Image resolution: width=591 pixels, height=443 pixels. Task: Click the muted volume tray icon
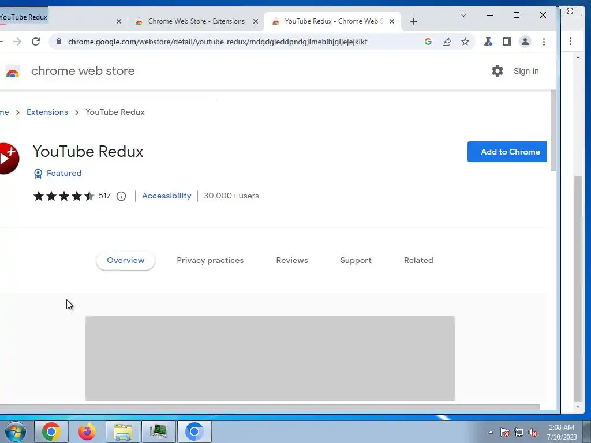(x=533, y=432)
